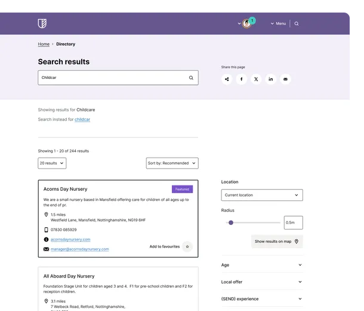Open the All Aboard Day Nursery listing
Image resolution: width=364 pixels, height=311 pixels.
tap(69, 276)
